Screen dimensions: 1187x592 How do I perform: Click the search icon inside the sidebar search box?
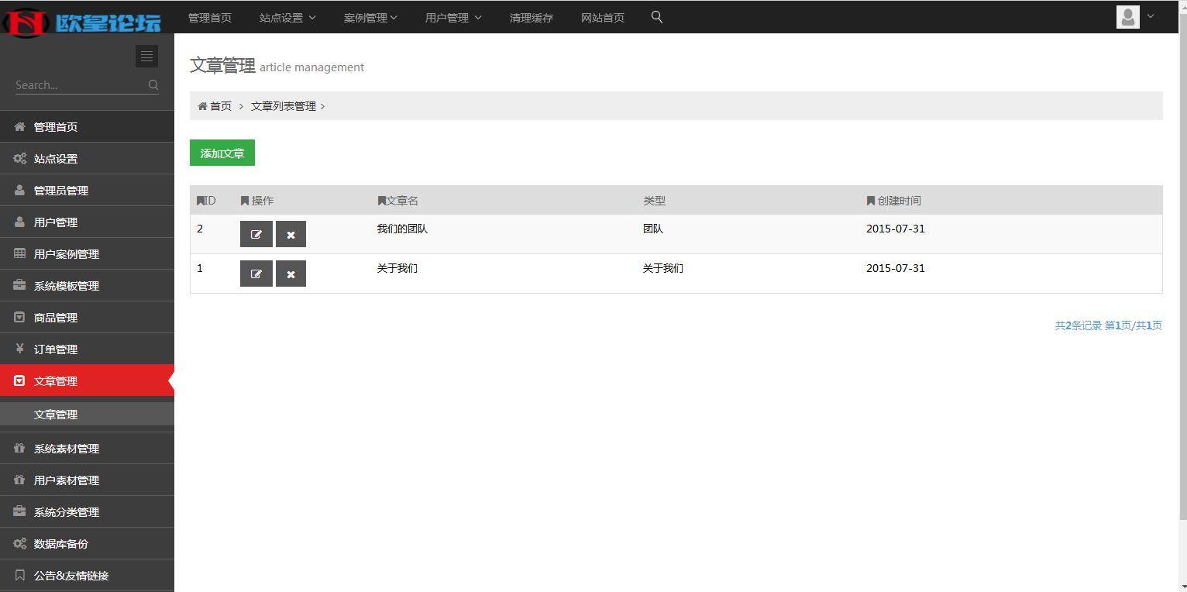click(153, 84)
